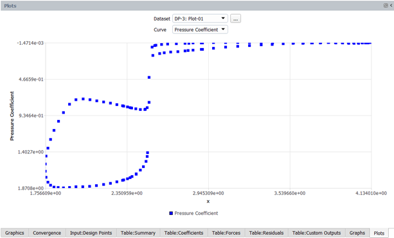394x238 pixels.
Task: Click the y-axis value 9.3464e-01
Action: click(31, 115)
